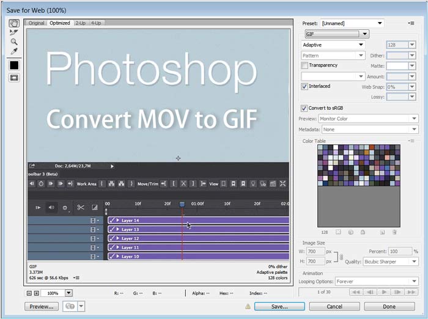Toggle slices visibility button
Image resolution: width=428 pixels, height=319 pixels.
(x=14, y=78)
